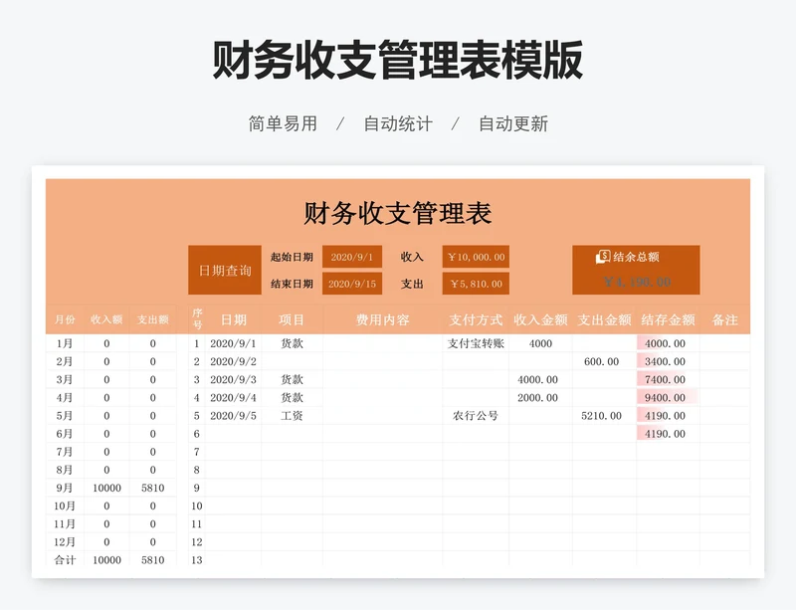Click the 简单易用 subtitle text
This screenshot has height=610, width=796.
283,124
